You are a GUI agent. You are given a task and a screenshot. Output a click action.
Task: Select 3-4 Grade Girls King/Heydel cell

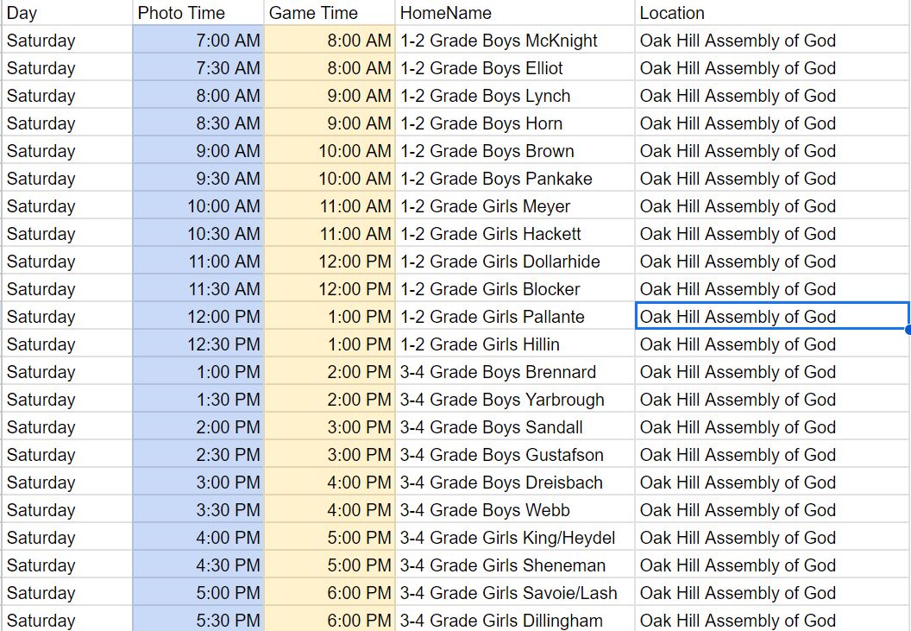pyautogui.click(x=515, y=538)
